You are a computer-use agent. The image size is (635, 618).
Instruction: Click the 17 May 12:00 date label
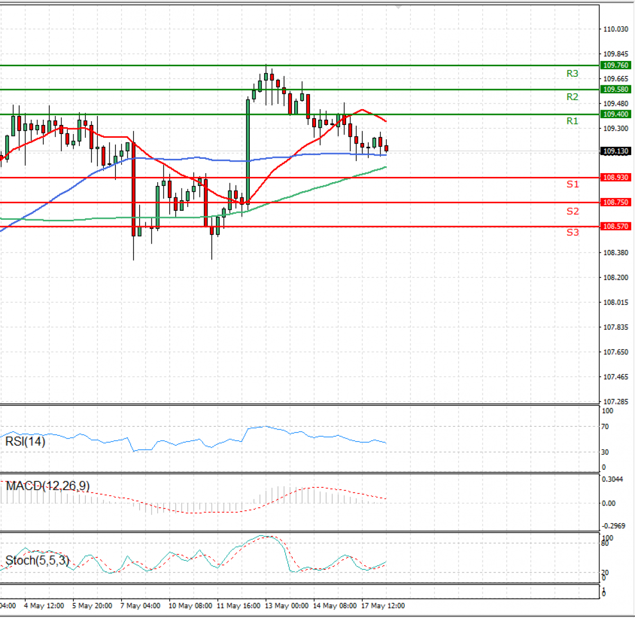point(383,606)
